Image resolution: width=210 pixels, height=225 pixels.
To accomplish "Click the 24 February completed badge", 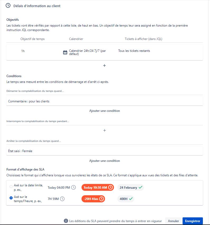I will (131, 187).
